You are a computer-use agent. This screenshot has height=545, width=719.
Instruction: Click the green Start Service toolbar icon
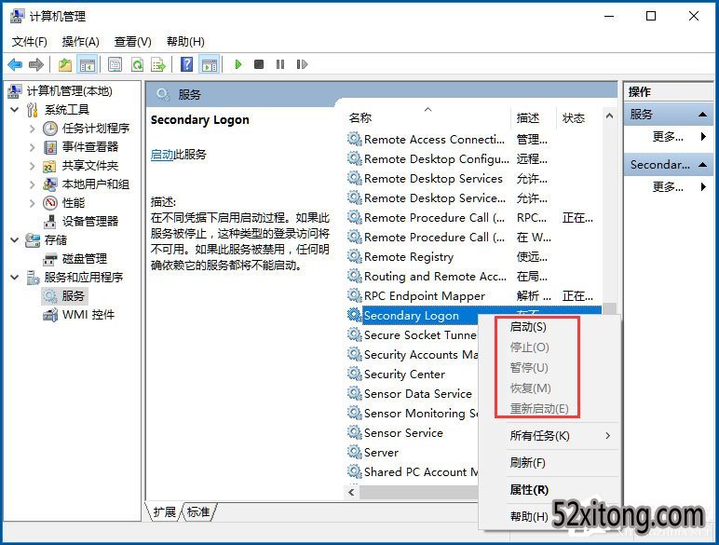point(238,64)
